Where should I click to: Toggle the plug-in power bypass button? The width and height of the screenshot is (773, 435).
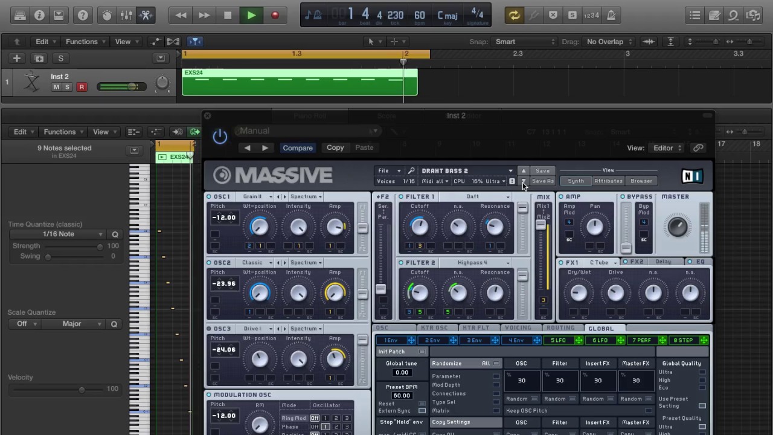(220, 137)
